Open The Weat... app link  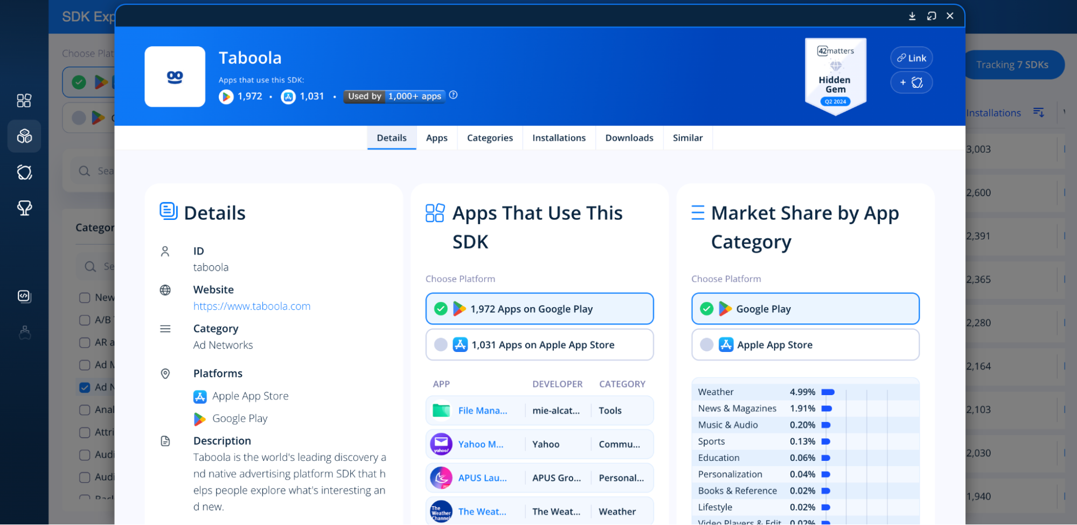[482, 512]
